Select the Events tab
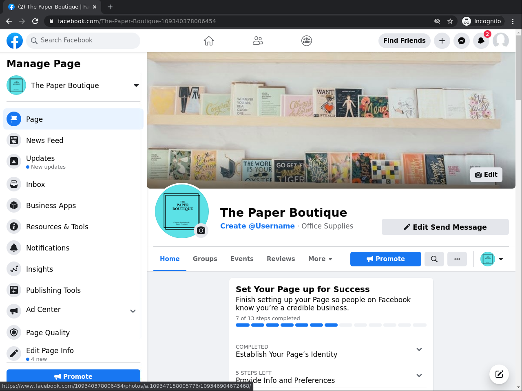 tap(242, 259)
